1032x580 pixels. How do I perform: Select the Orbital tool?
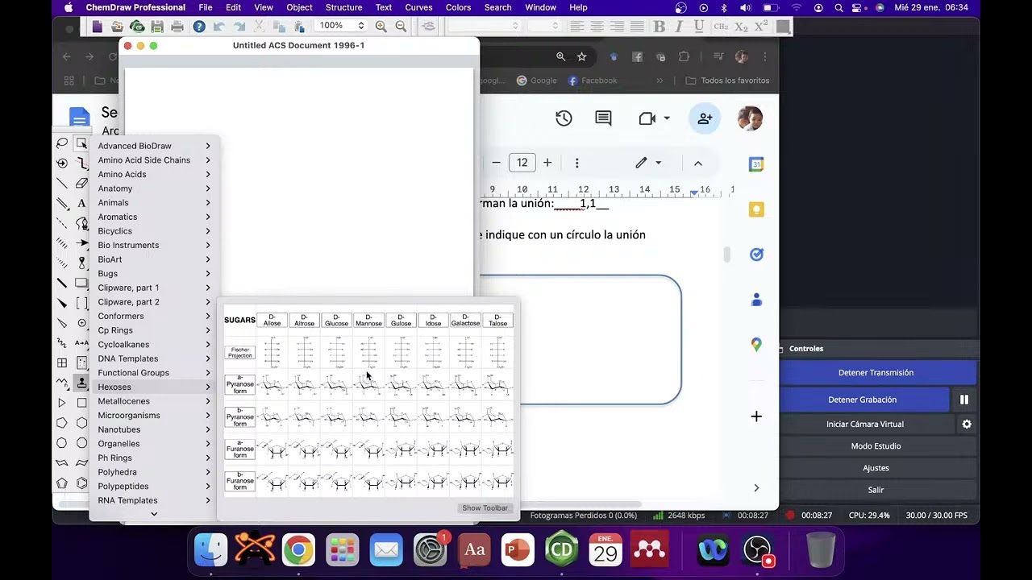pos(81,263)
